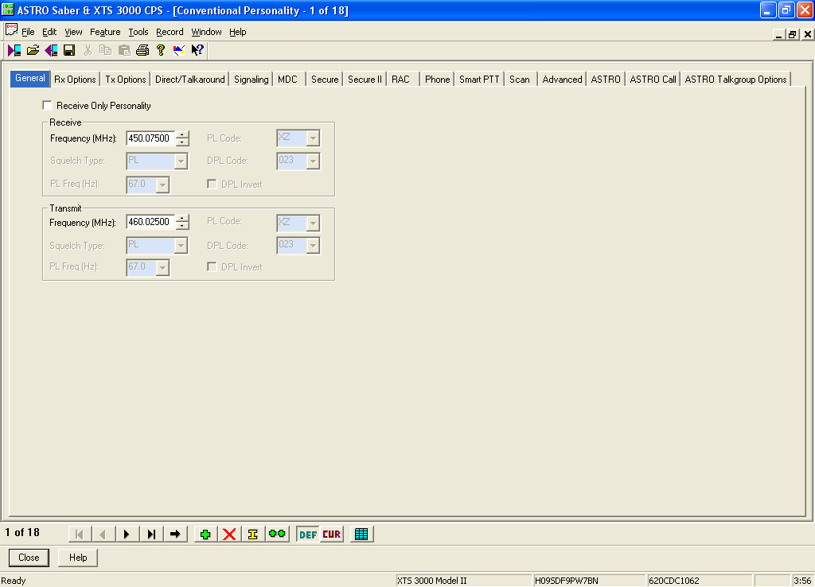Open Receive Squelch Type dropdown
Viewport: 815px width, 587px height.
pyautogui.click(x=181, y=161)
